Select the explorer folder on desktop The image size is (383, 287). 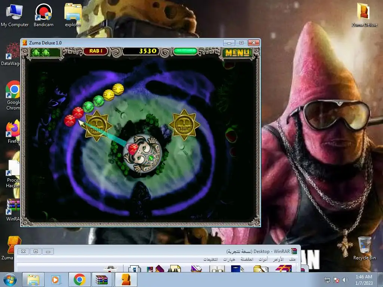(x=73, y=15)
